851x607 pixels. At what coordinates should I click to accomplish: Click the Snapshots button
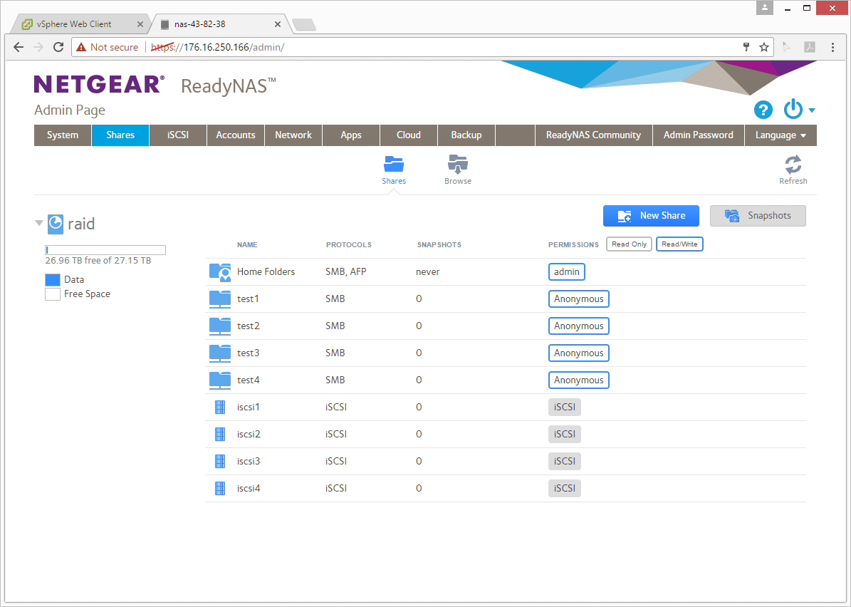click(x=758, y=216)
